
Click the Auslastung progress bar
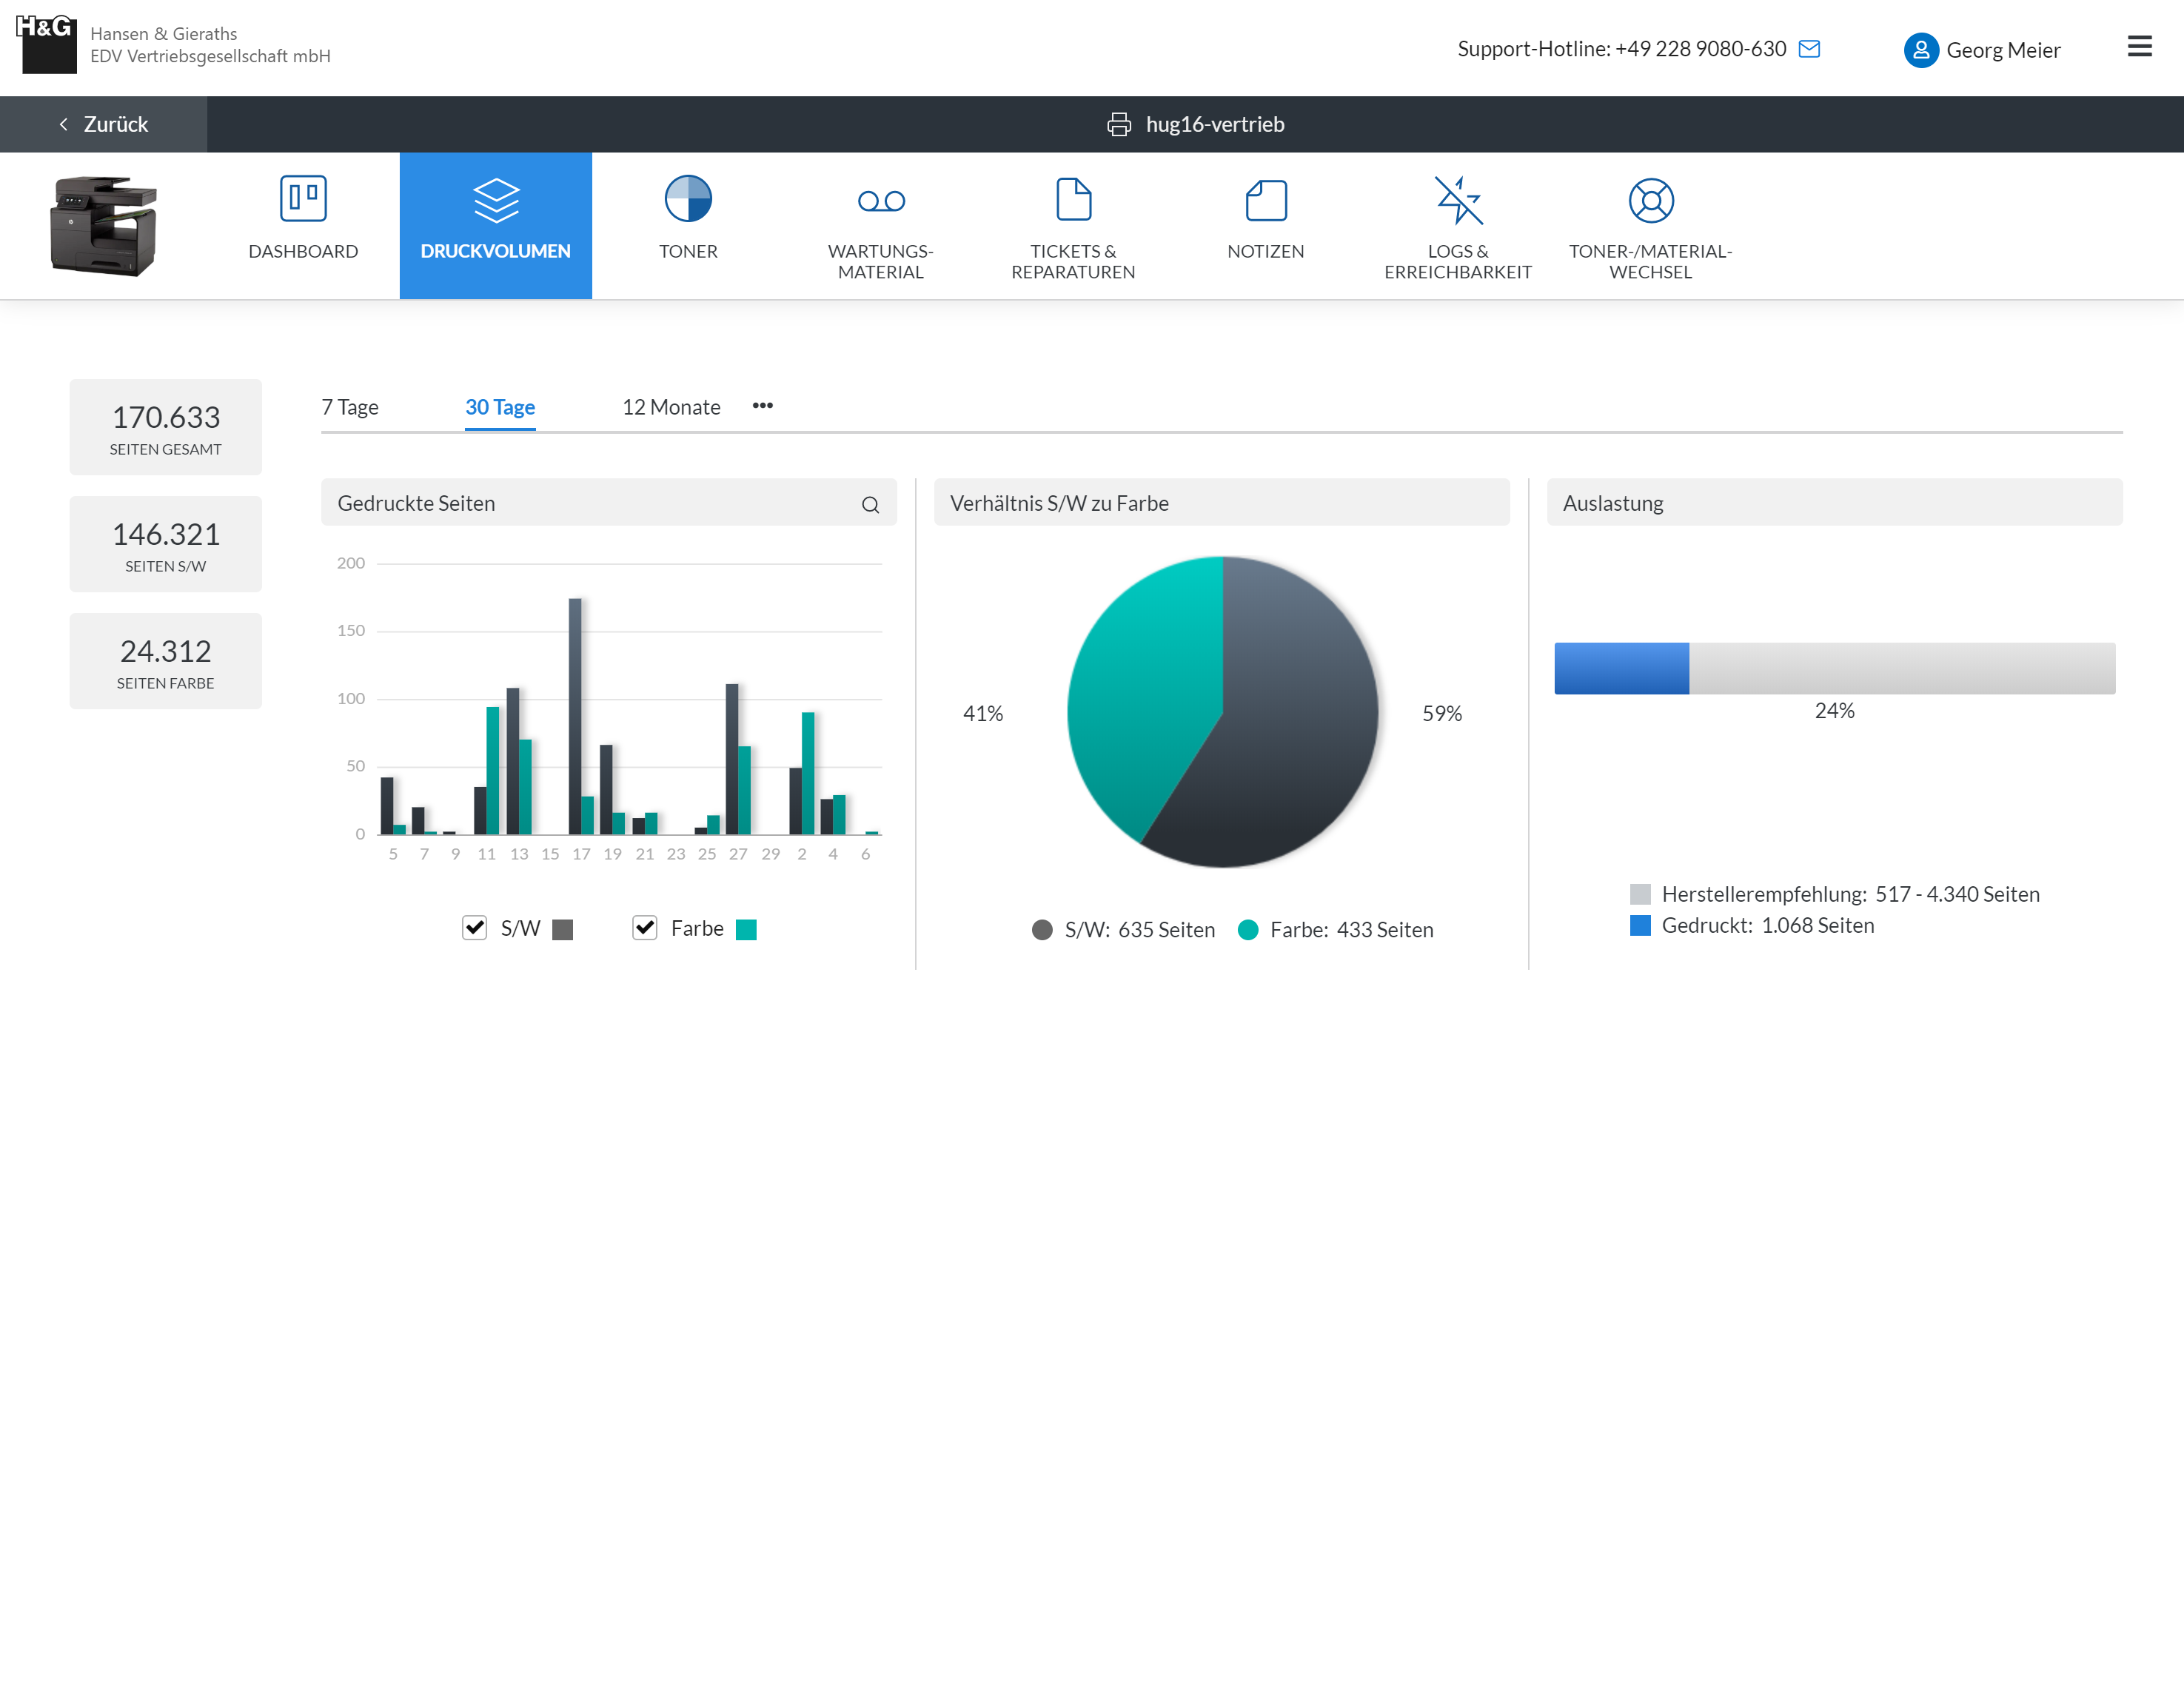[1834, 668]
